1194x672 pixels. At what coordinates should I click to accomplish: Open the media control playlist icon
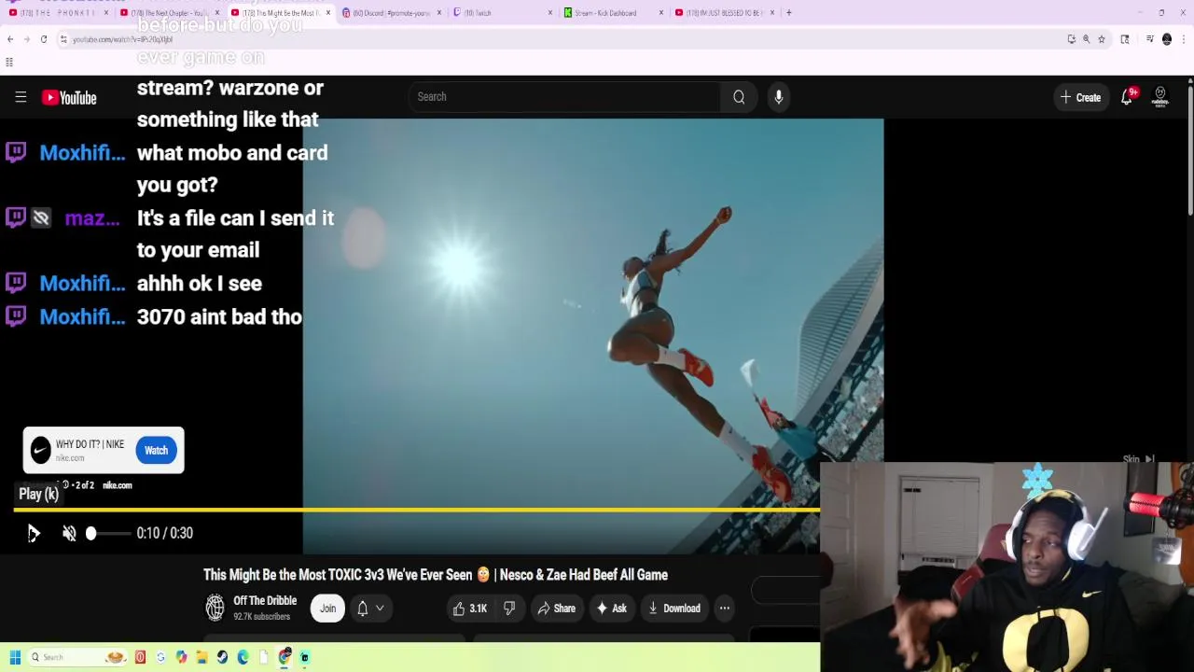pyautogui.click(x=1150, y=39)
